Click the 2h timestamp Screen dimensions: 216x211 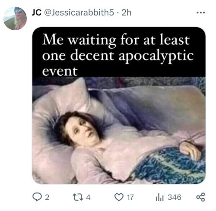coord(127,13)
